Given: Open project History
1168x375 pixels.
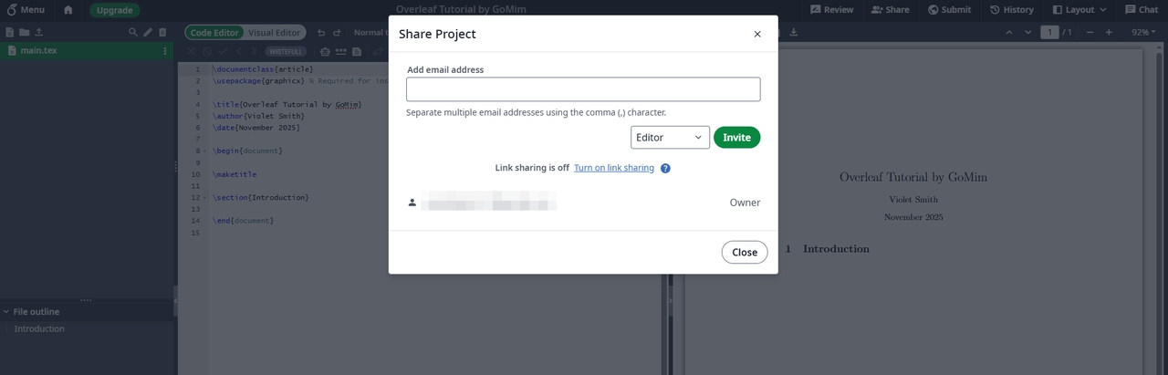Looking at the screenshot, I should pos(1012,10).
